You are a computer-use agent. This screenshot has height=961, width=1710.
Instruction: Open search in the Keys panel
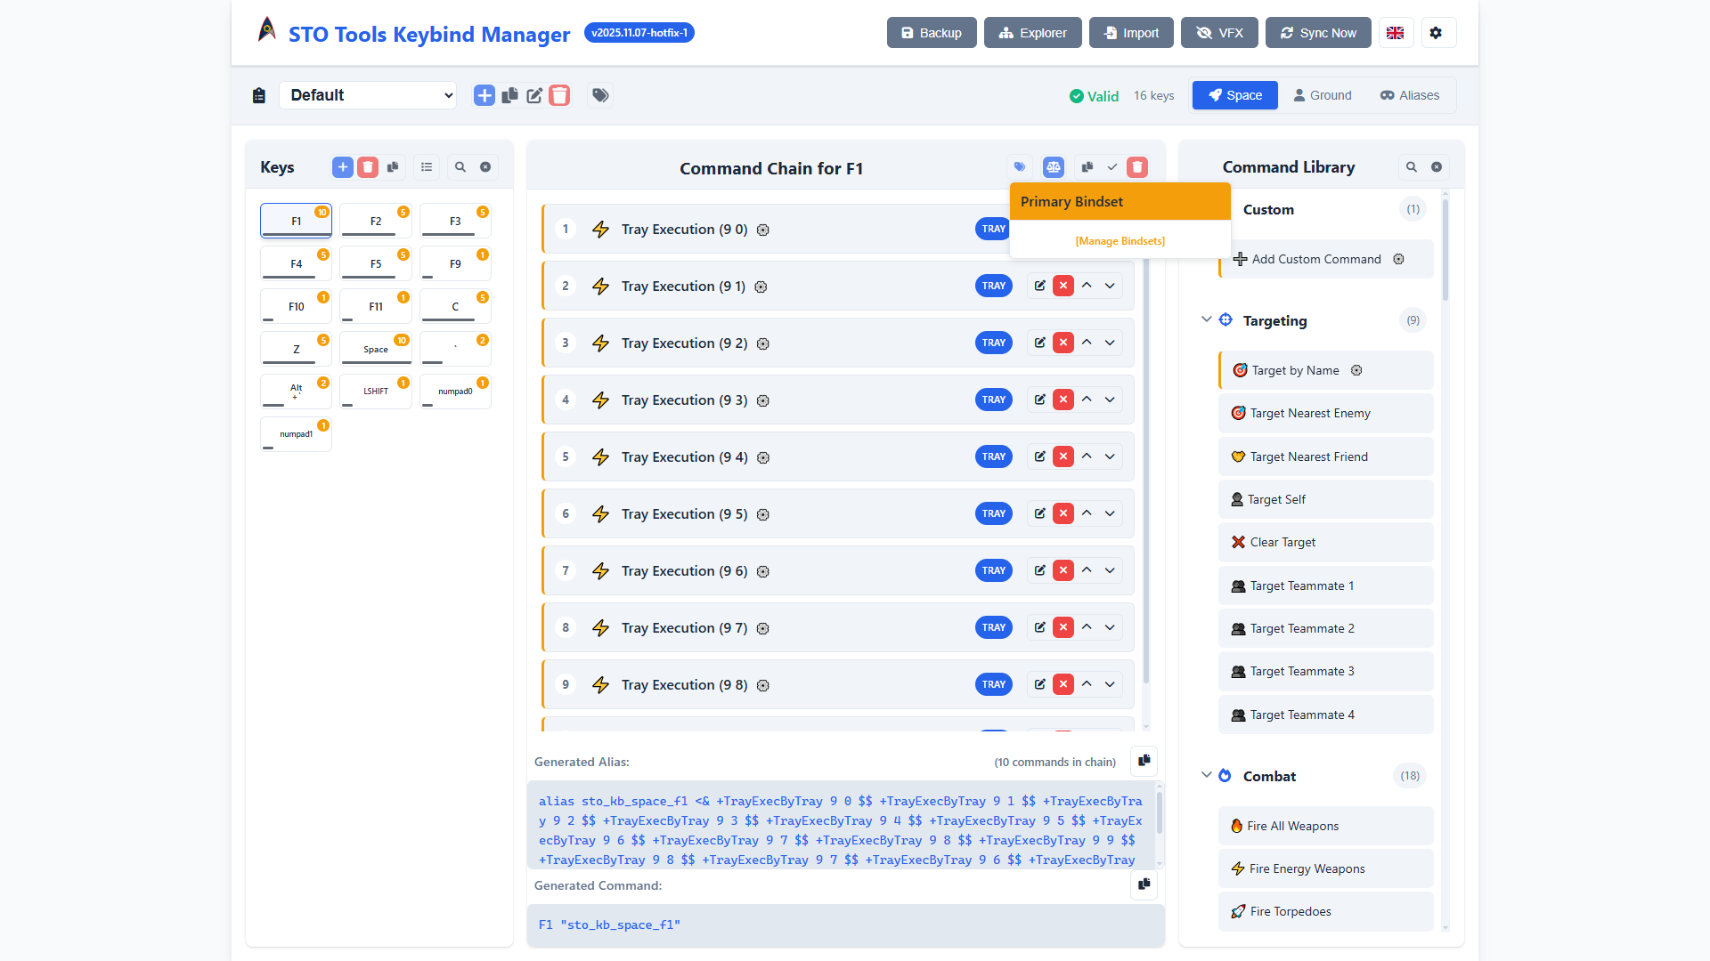tap(460, 166)
